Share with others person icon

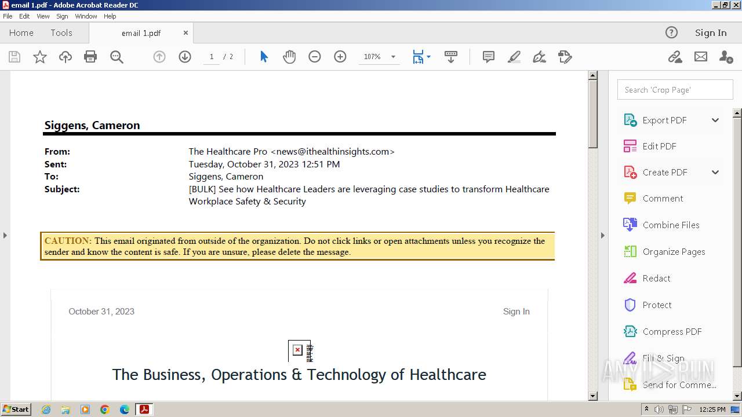(x=726, y=57)
